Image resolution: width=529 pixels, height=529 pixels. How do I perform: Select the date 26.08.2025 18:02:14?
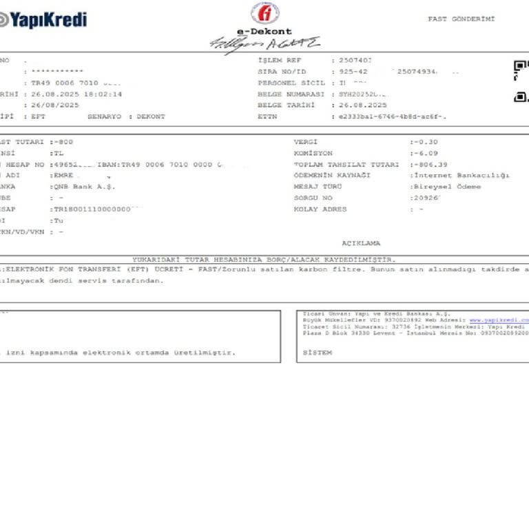(x=76, y=94)
